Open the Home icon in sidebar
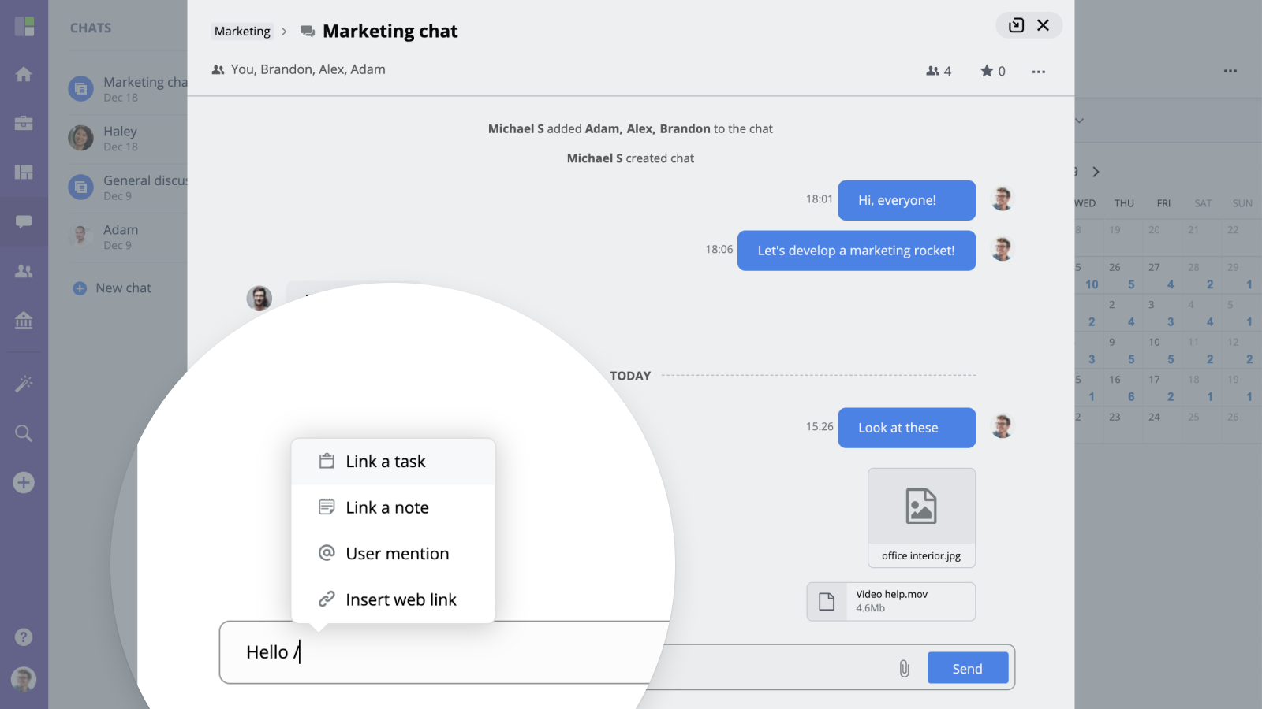The image size is (1262, 709). (x=24, y=74)
